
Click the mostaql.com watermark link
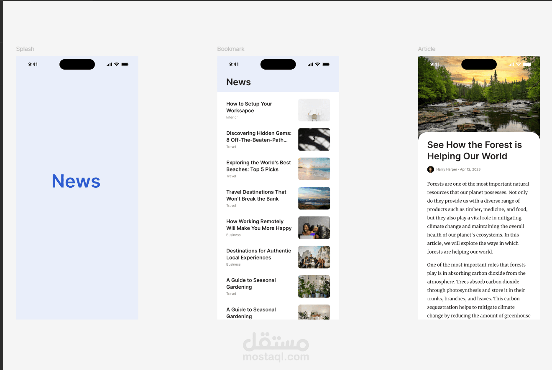point(276,357)
